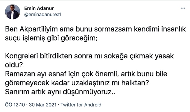This screenshot has height=112, width=190.
Task: Open the three-dot more options menu
Action: 183,8
